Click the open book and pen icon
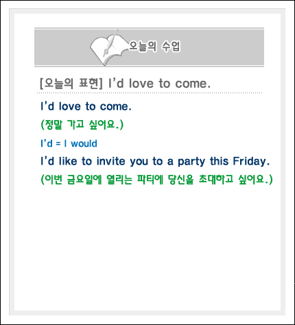 point(108,48)
